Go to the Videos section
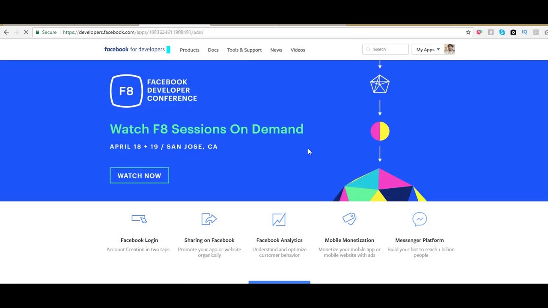The width and height of the screenshot is (548, 308). coord(298,50)
